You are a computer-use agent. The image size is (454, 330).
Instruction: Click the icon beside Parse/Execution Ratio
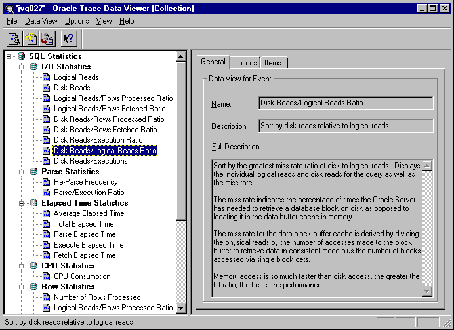(47, 192)
